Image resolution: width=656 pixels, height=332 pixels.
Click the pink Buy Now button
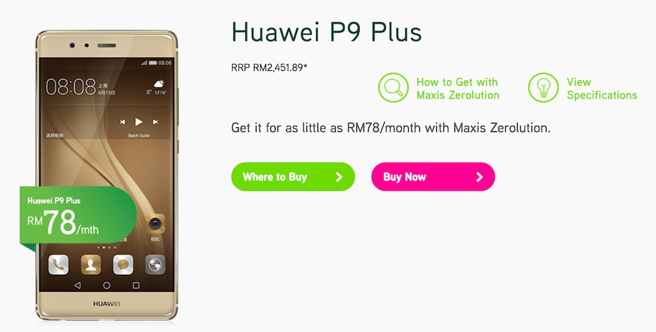tap(433, 176)
